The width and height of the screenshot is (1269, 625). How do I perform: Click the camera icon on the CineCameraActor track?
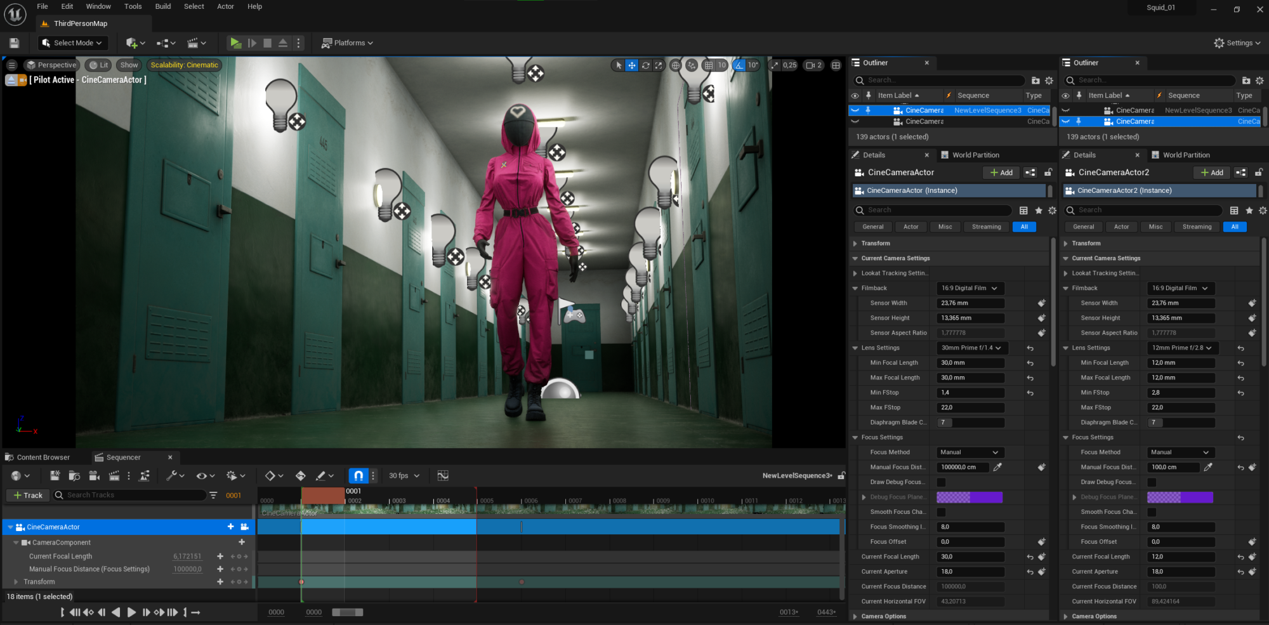[244, 526]
